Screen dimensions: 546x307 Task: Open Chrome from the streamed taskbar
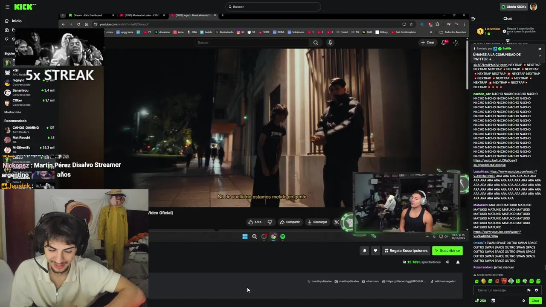[x=273, y=237]
